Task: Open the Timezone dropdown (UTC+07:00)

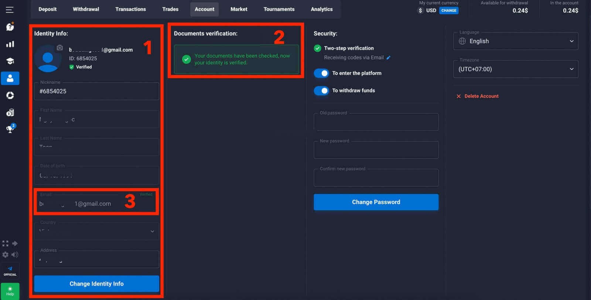Action: [515, 69]
